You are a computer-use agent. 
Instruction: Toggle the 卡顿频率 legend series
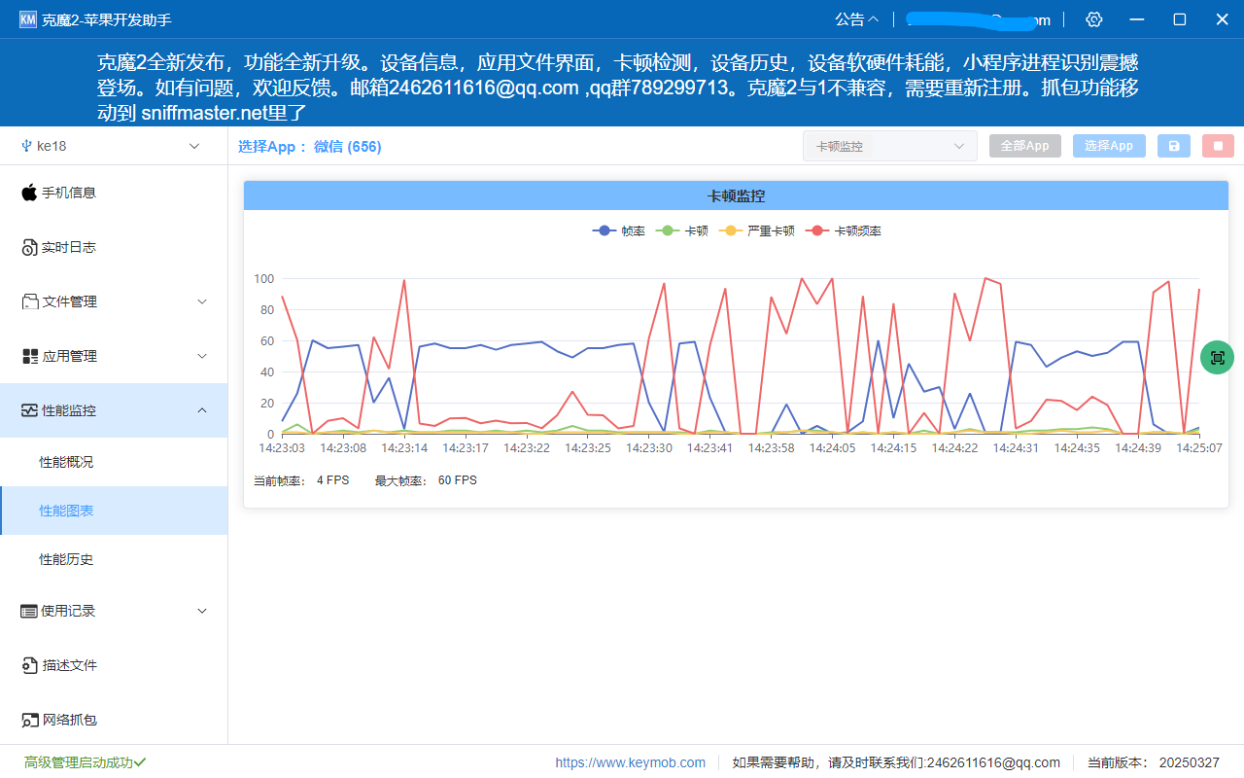point(844,230)
